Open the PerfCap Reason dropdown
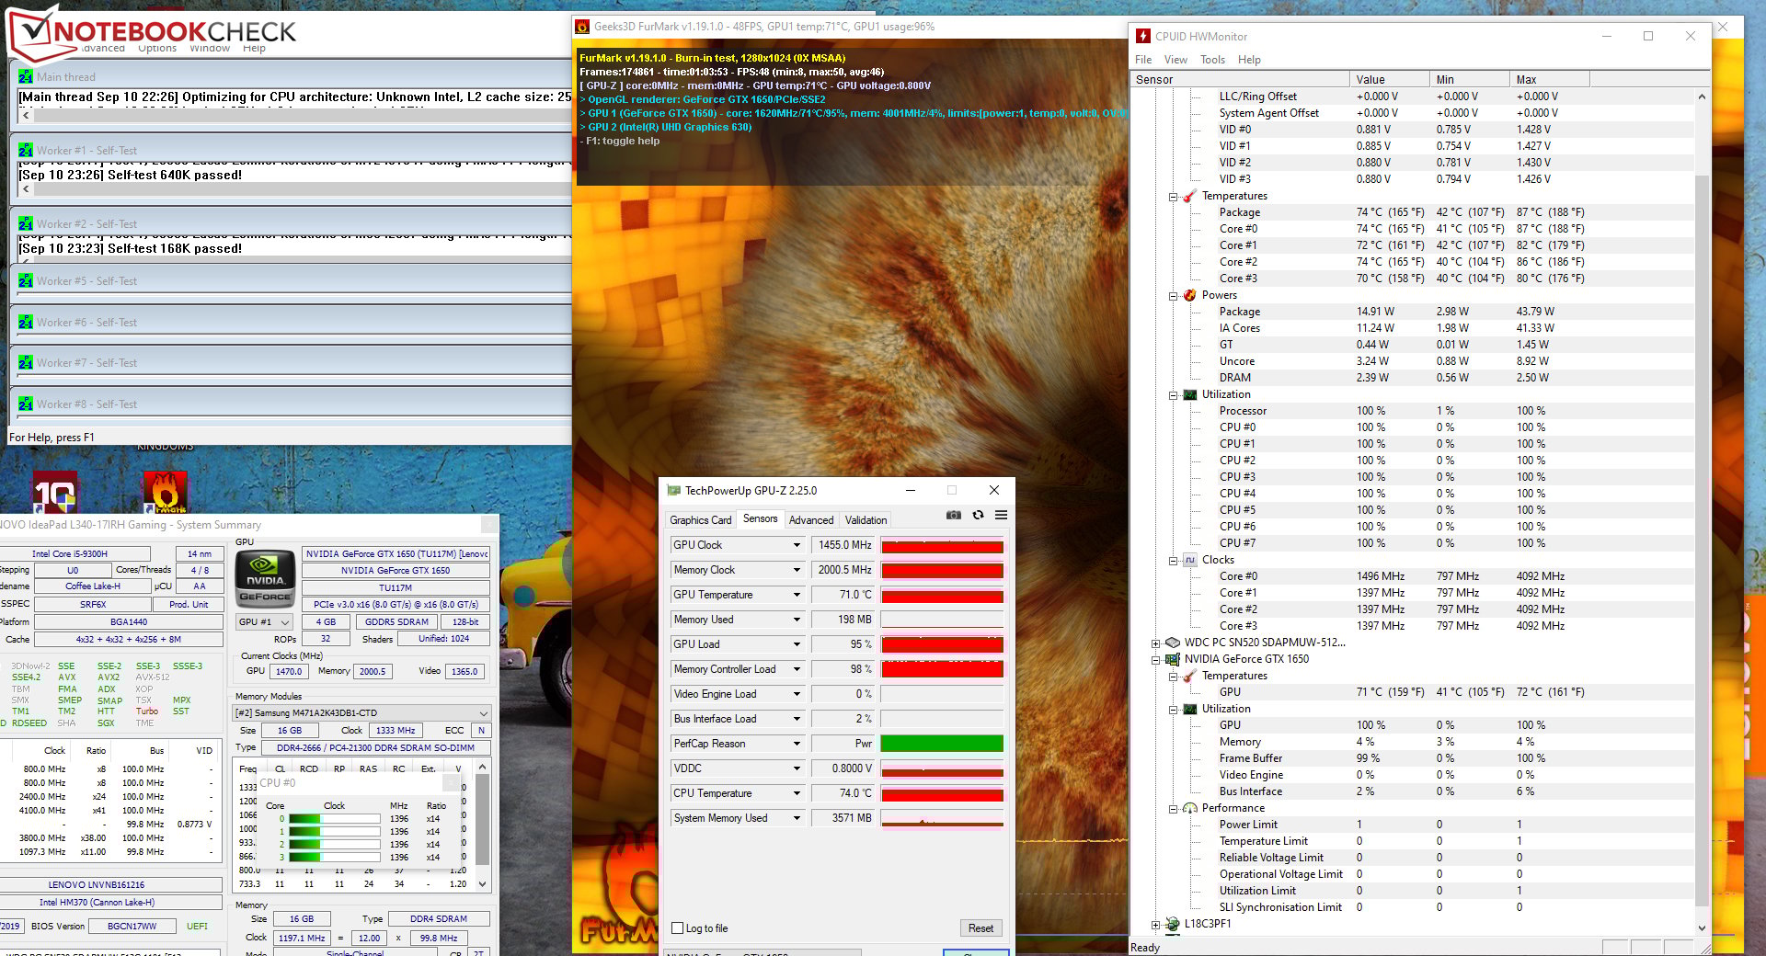This screenshot has width=1766, height=956. [797, 744]
